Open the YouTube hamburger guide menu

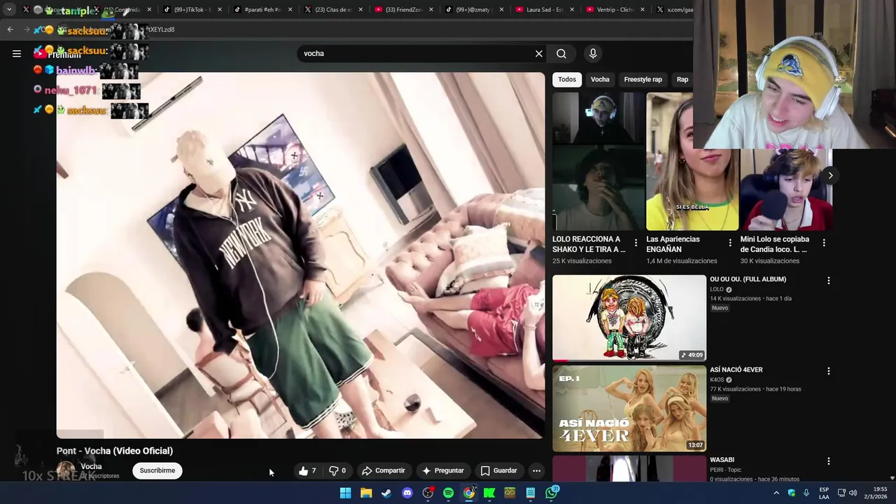click(17, 53)
